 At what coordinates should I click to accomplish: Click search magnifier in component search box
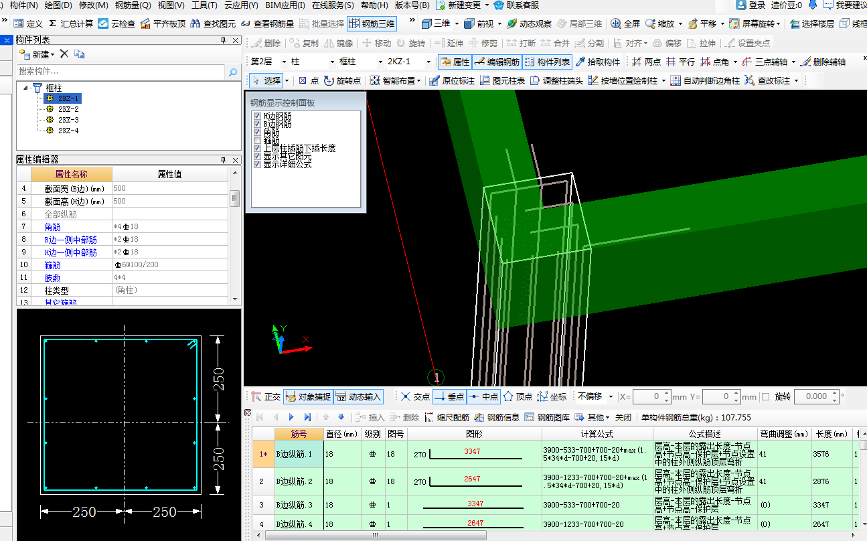coord(232,72)
